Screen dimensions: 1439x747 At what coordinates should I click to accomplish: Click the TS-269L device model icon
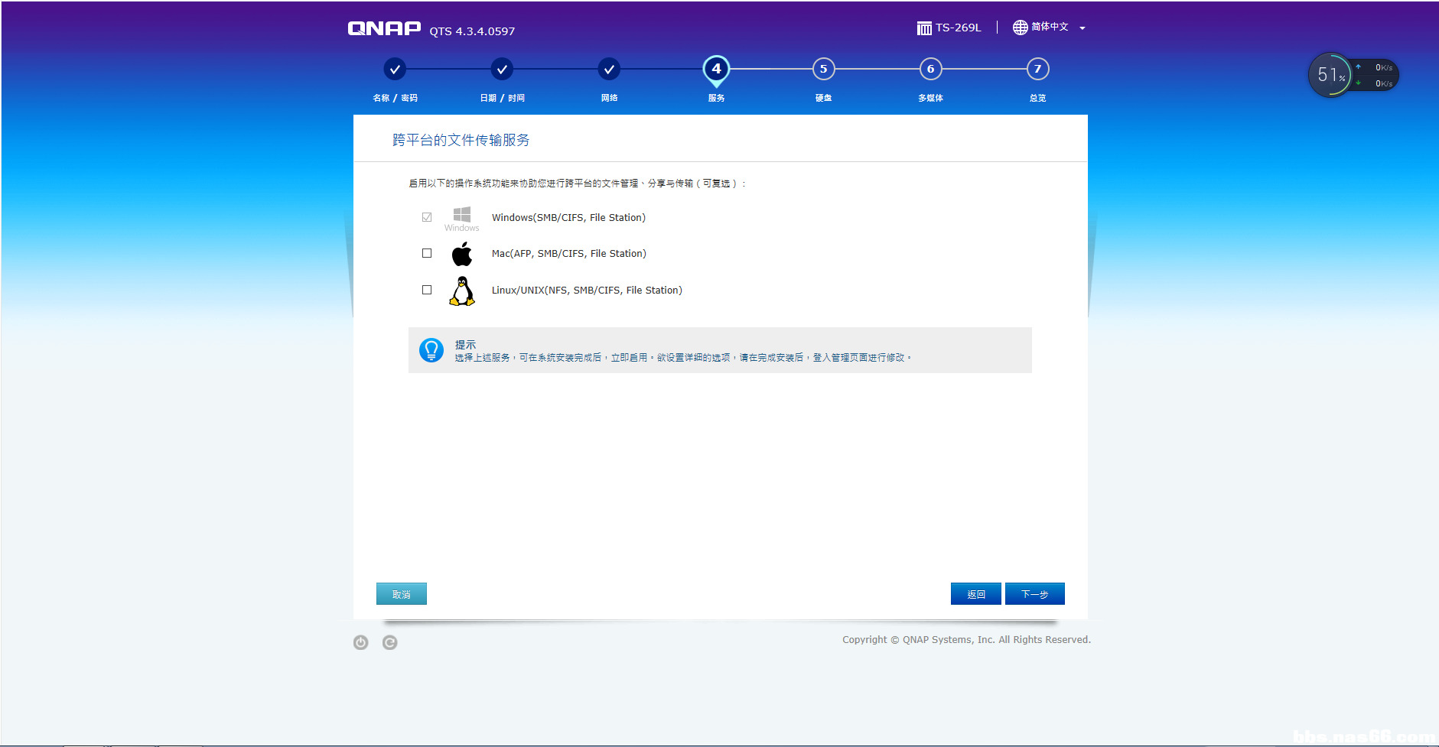923,28
